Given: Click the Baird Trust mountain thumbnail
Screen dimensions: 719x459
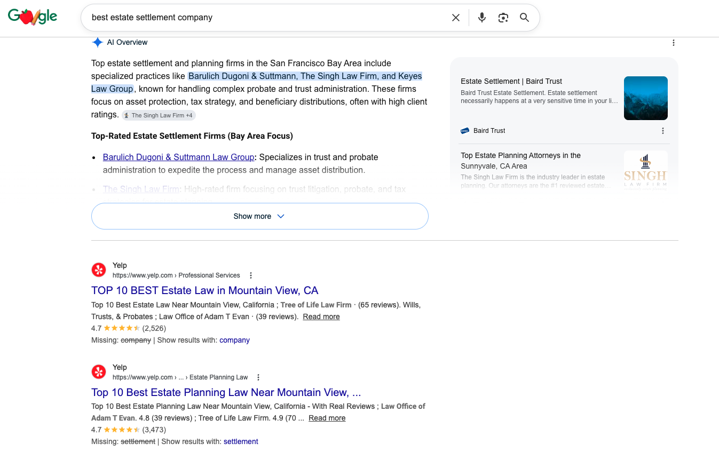Looking at the screenshot, I should coord(646,98).
